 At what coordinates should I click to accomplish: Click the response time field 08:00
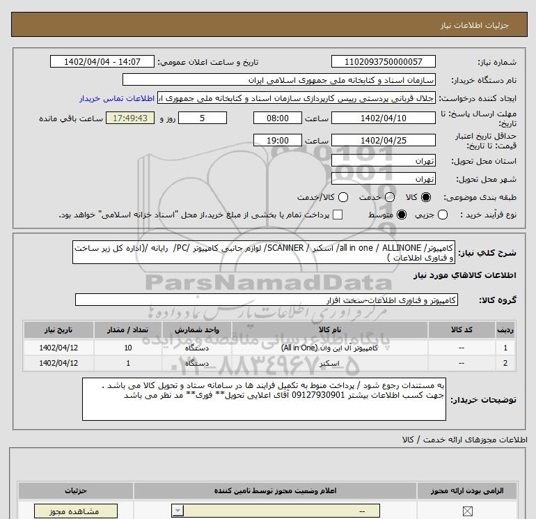click(278, 118)
